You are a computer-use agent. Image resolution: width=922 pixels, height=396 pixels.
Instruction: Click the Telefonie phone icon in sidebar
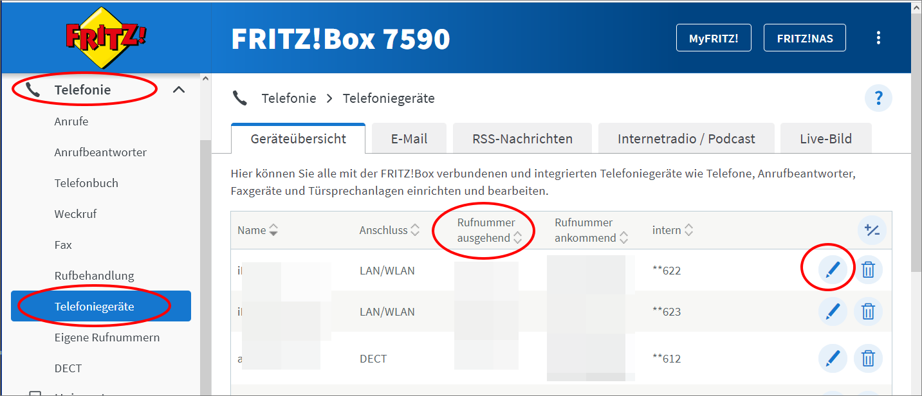tap(33, 90)
